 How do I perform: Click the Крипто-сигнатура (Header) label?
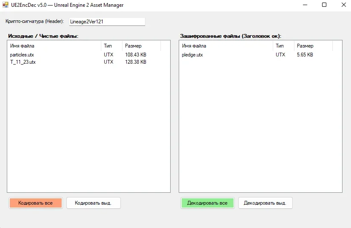click(x=35, y=21)
